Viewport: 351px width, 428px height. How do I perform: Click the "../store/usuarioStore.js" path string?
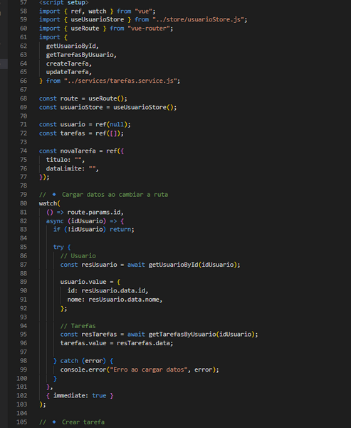pos(198,20)
